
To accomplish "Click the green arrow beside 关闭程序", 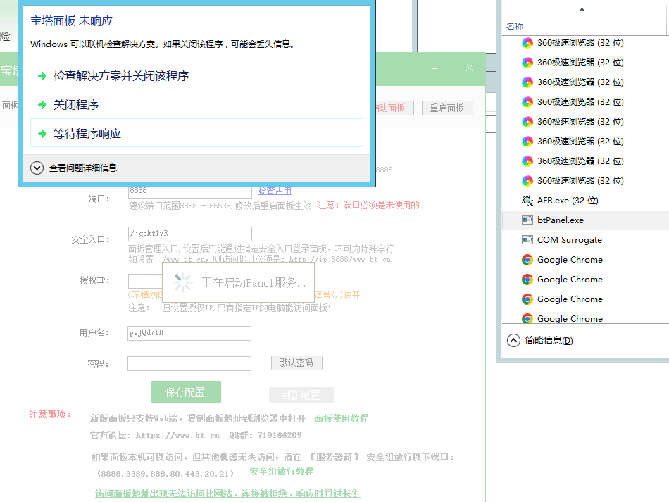I will [42, 105].
